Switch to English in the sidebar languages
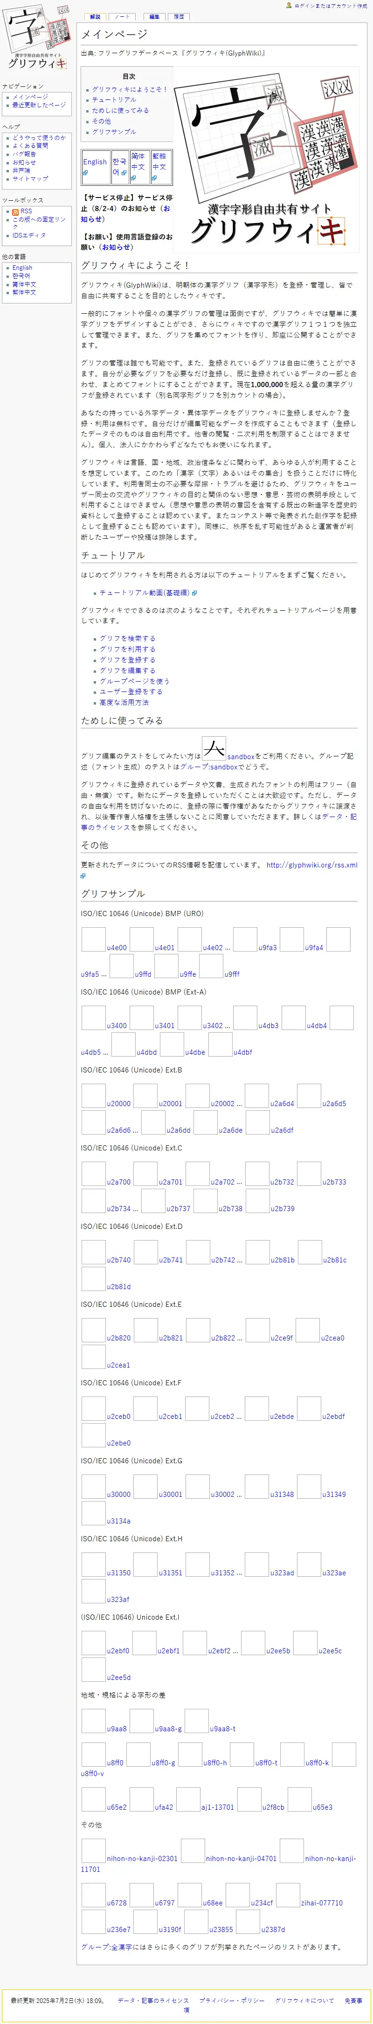Screen dimensions: 373x2024 tap(22, 268)
